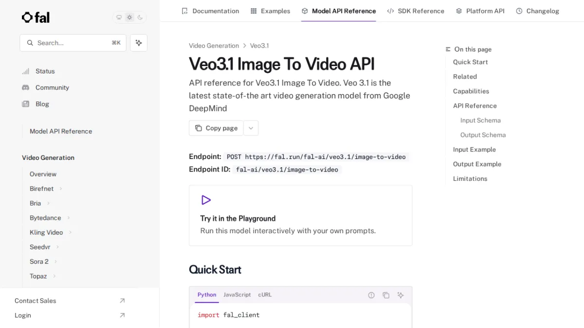Click the Copy page button

pyautogui.click(x=216, y=128)
